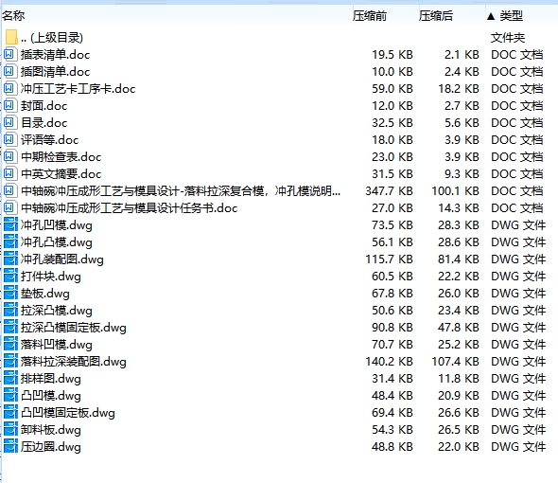Click the Word icon beside 中轴碗冲压成形工艺与模具设计任务书.doc
The height and width of the screenshot is (483, 558).
pos(10,207)
